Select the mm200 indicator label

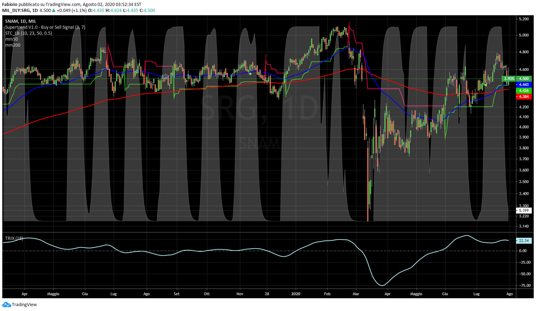13,45
